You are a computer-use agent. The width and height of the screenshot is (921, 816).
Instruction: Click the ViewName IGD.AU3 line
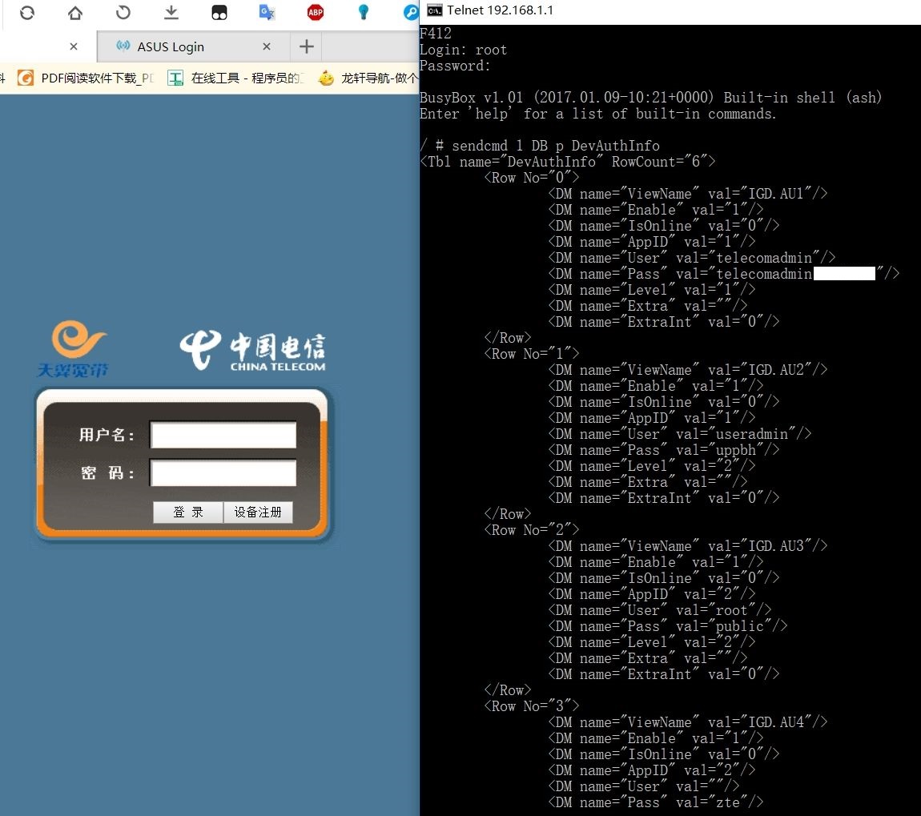coord(687,546)
